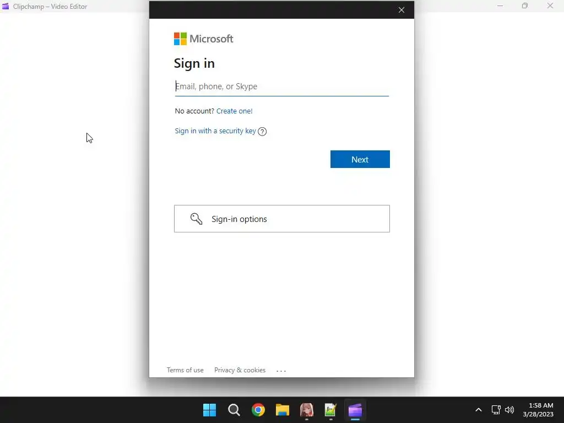Image resolution: width=564 pixels, height=423 pixels.
Task: Click the blue Next button
Action: click(x=360, y=159)
